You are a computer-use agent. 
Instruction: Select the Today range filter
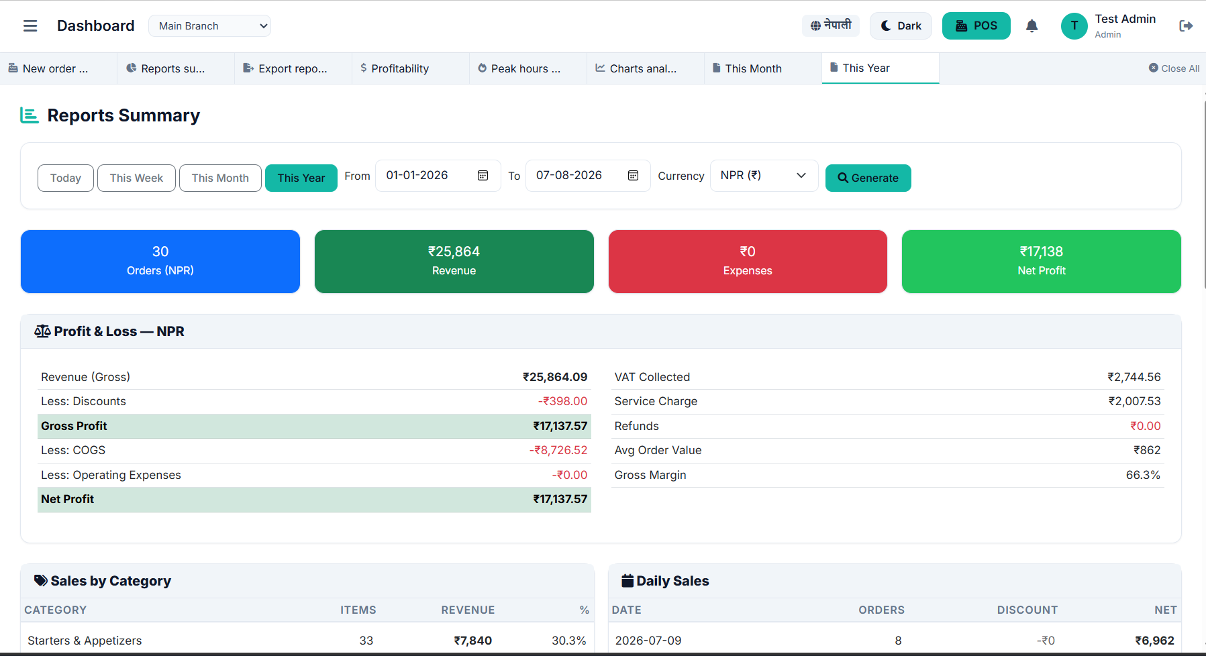click(x=66, y=178)
